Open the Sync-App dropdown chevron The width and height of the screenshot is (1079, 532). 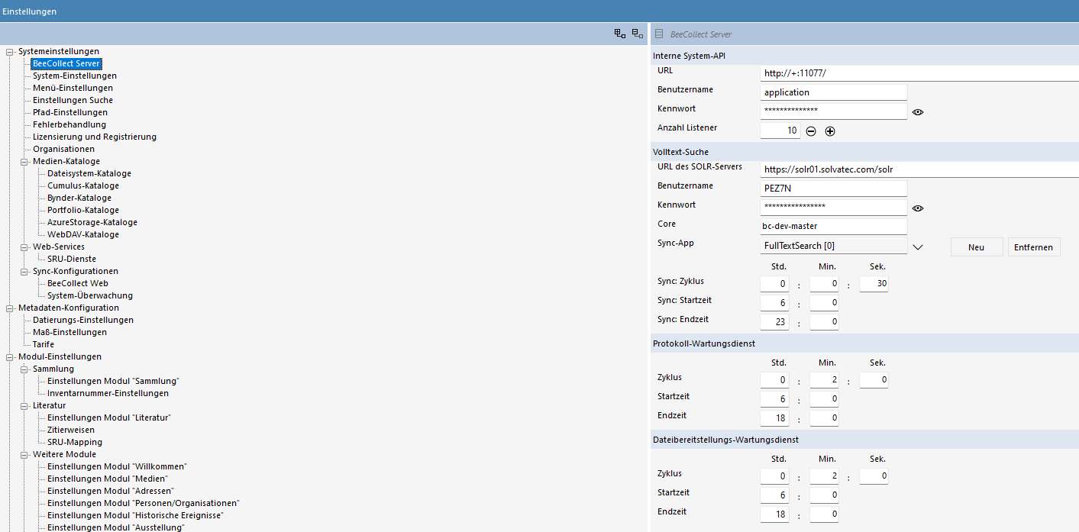point(918,247)
